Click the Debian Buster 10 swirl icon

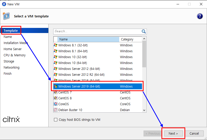point(56,110)
